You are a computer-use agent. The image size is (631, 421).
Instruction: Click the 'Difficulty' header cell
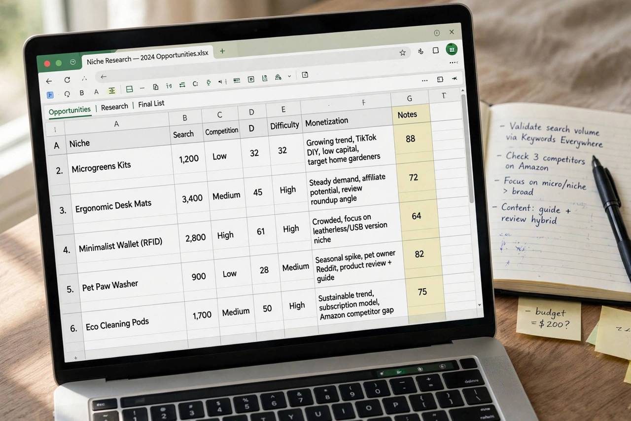point(284,125)
